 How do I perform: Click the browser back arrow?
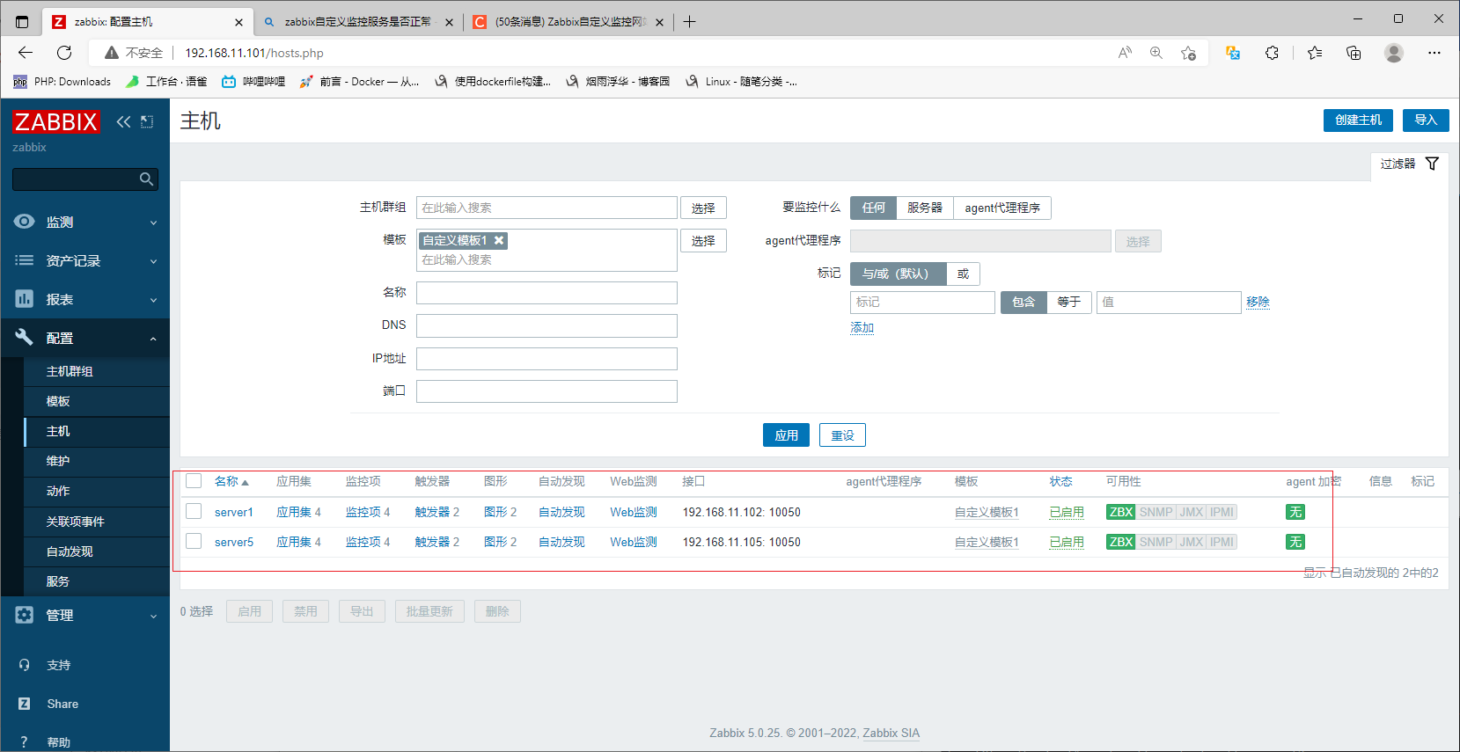[x=26, y=53]
